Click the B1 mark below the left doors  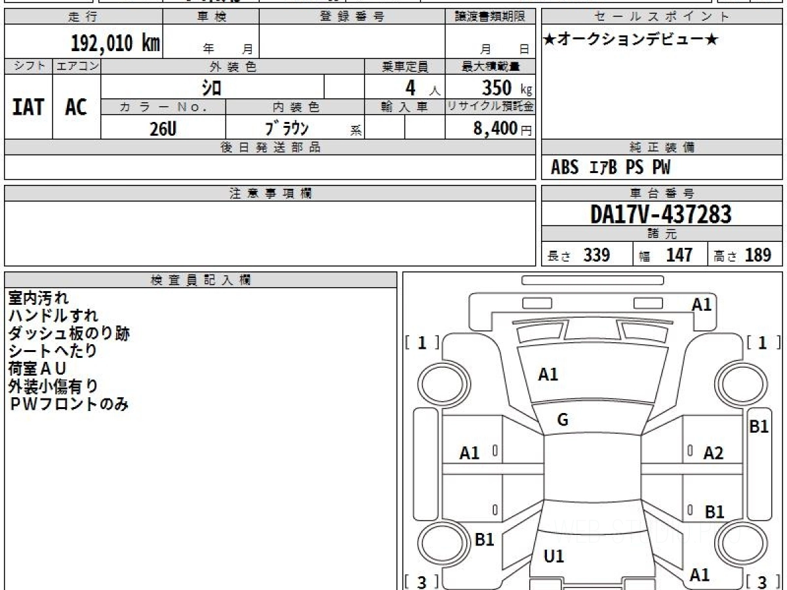point(484,540)
